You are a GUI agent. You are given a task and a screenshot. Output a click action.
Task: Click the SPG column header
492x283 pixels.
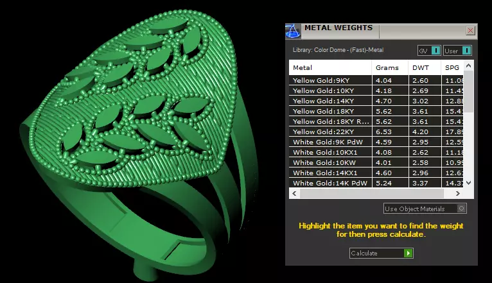(452, 67)
